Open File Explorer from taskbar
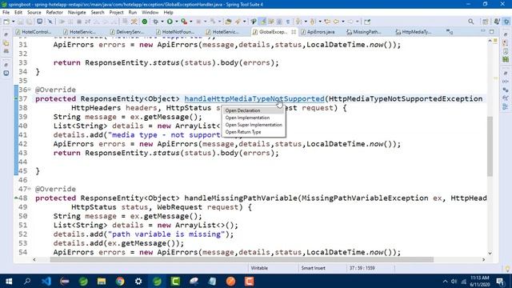 (102, 281)
